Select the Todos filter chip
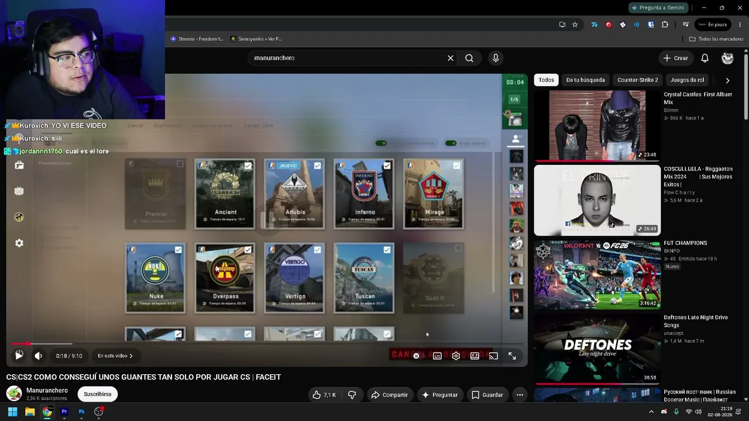 pyautogui.click(x=547, y=80)
